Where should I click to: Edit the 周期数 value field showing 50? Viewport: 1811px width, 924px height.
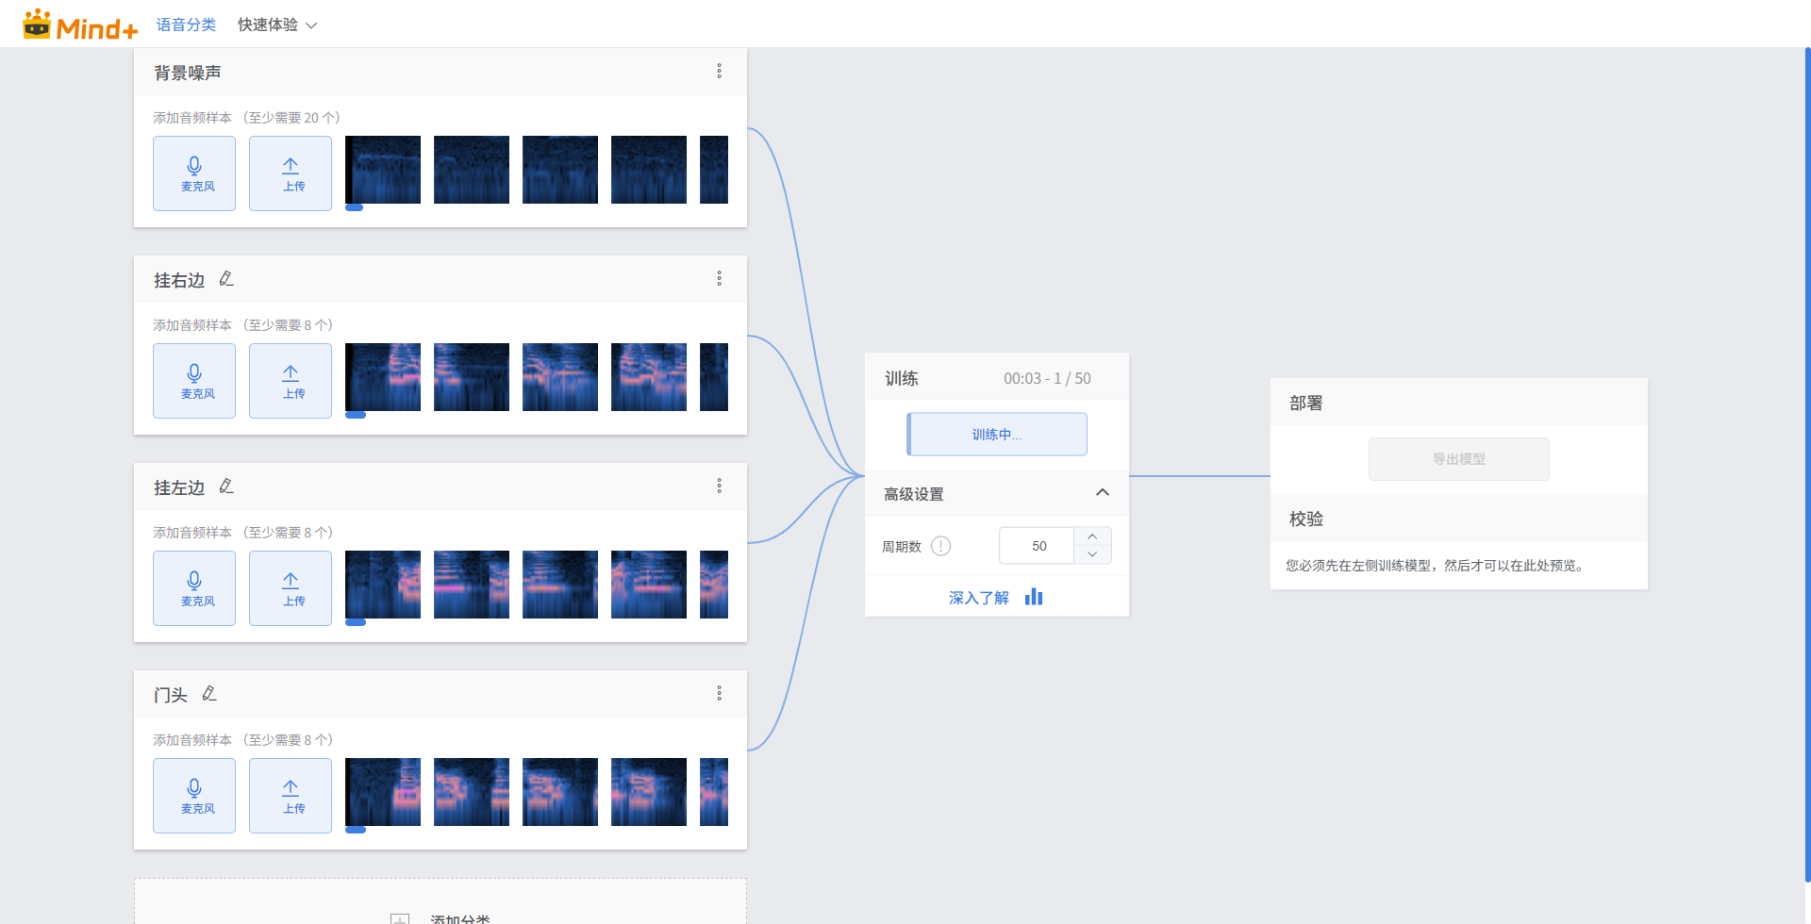tap(1037, 546)
